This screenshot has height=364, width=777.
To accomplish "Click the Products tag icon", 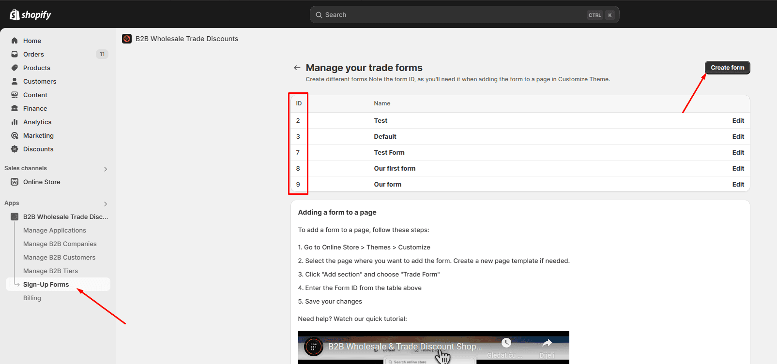I will (x=15, y=68).
